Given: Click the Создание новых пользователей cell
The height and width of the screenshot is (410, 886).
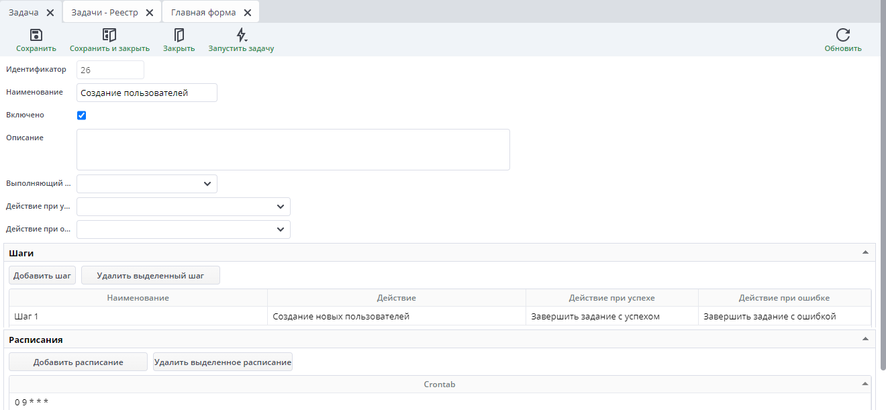Looking at the screenshot, I should click(x=397, y=316).
